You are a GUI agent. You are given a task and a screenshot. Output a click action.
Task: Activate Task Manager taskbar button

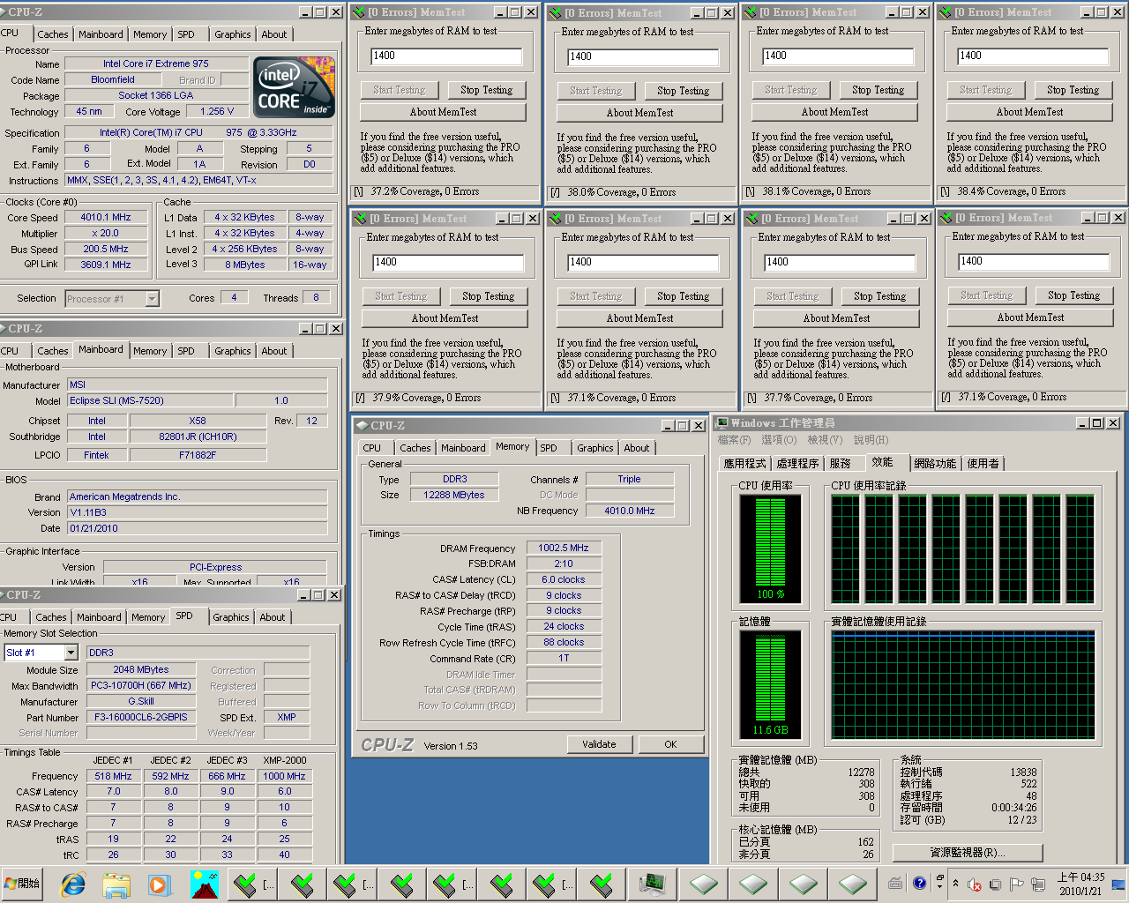pyautogui.click(x=652, y=884)
